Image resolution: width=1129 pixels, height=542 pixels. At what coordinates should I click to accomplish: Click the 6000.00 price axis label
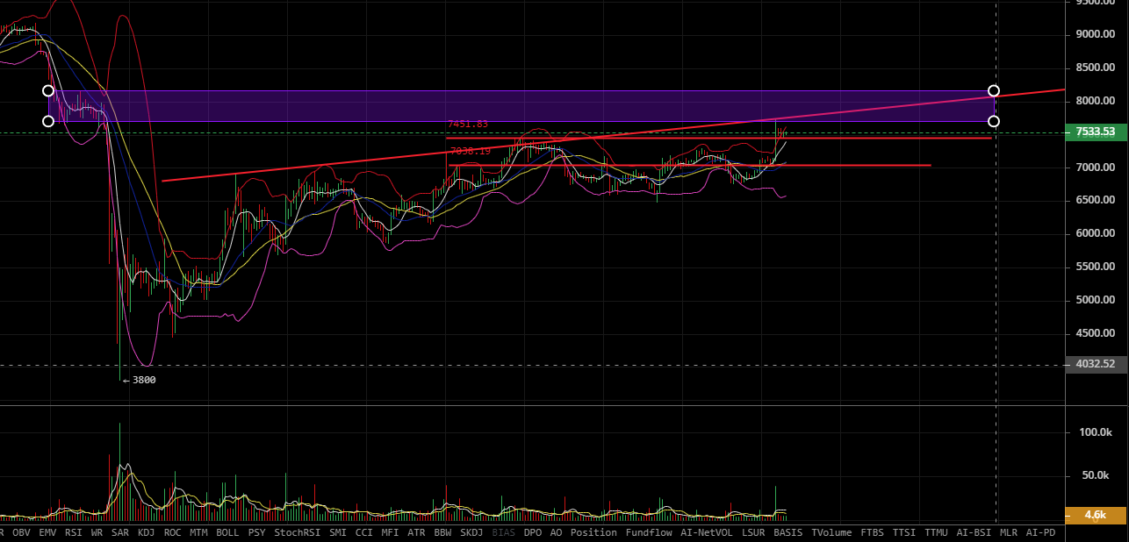point(1095,233)
